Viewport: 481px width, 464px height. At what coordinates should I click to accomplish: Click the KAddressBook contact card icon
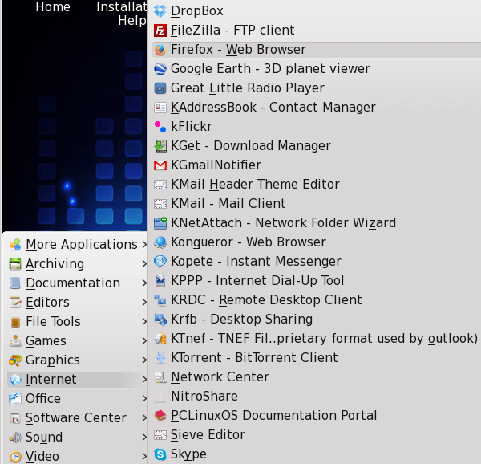160,108
